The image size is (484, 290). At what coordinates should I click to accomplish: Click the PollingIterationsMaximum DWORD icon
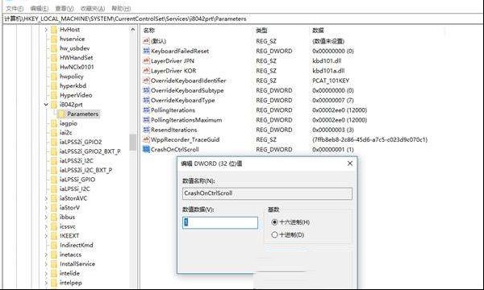click(146, 120)
